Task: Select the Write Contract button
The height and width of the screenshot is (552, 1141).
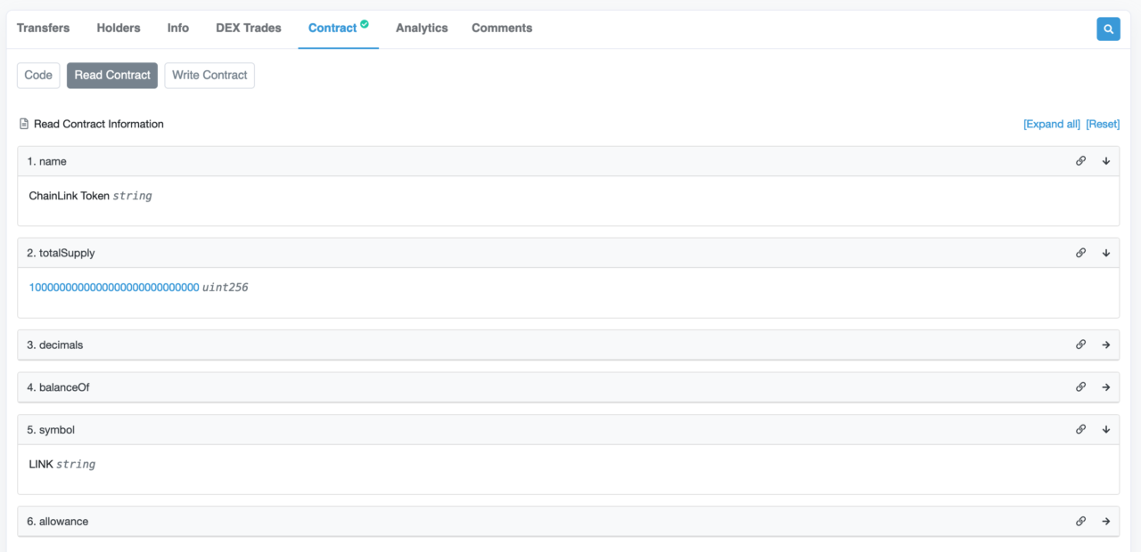Action: pos(209,75)
